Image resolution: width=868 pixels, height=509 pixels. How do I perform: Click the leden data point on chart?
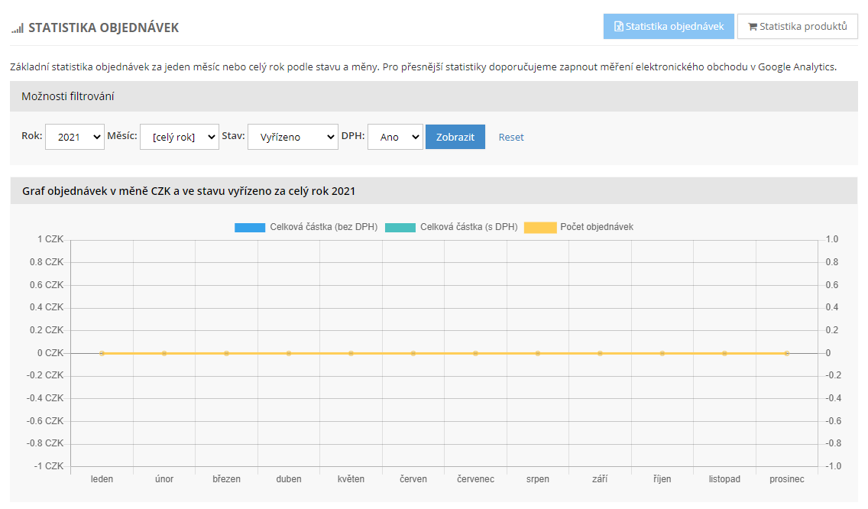(102, 354)
